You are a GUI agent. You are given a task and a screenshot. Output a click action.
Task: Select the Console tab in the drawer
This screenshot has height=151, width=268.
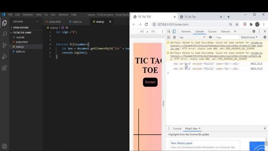point(177,129)
